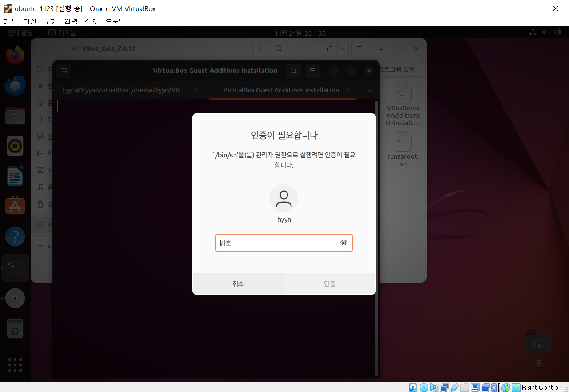Screen dimensions: 569x392
Task: Close the Guest Additions installation tab
Action: coord(347,90)
